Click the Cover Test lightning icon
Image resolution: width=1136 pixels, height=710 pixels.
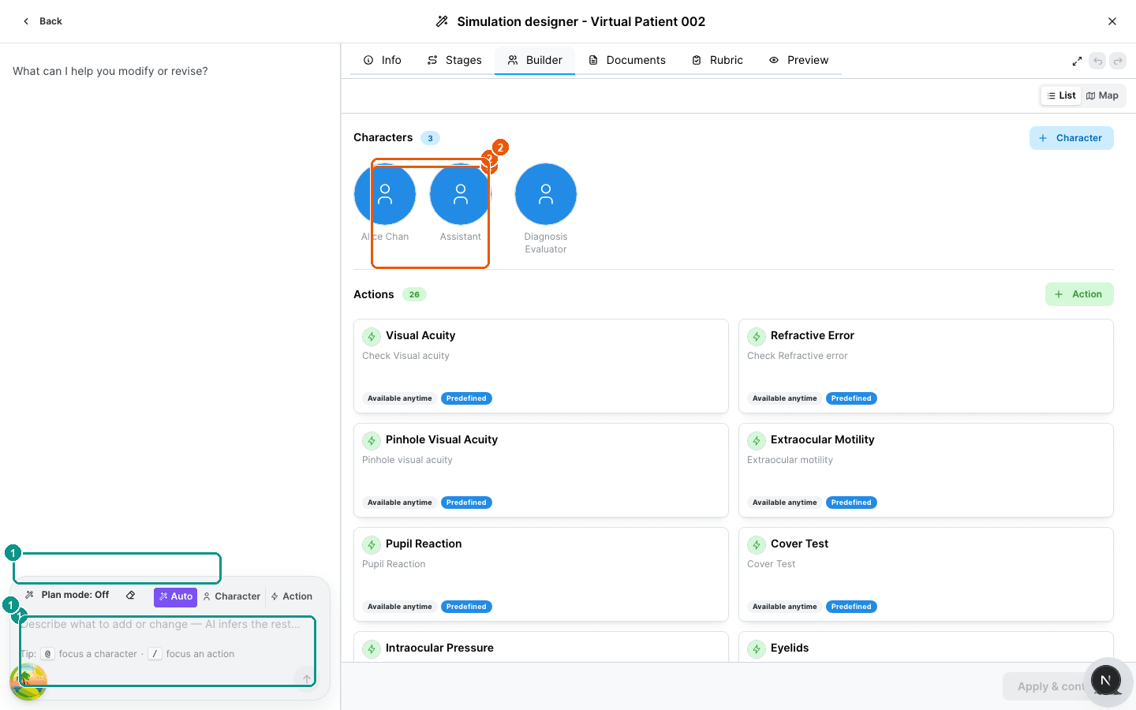tap(757, 545)
